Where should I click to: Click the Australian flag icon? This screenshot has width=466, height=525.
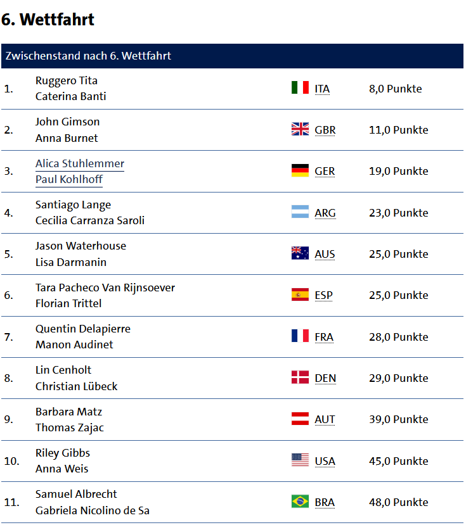pos(300,253)
